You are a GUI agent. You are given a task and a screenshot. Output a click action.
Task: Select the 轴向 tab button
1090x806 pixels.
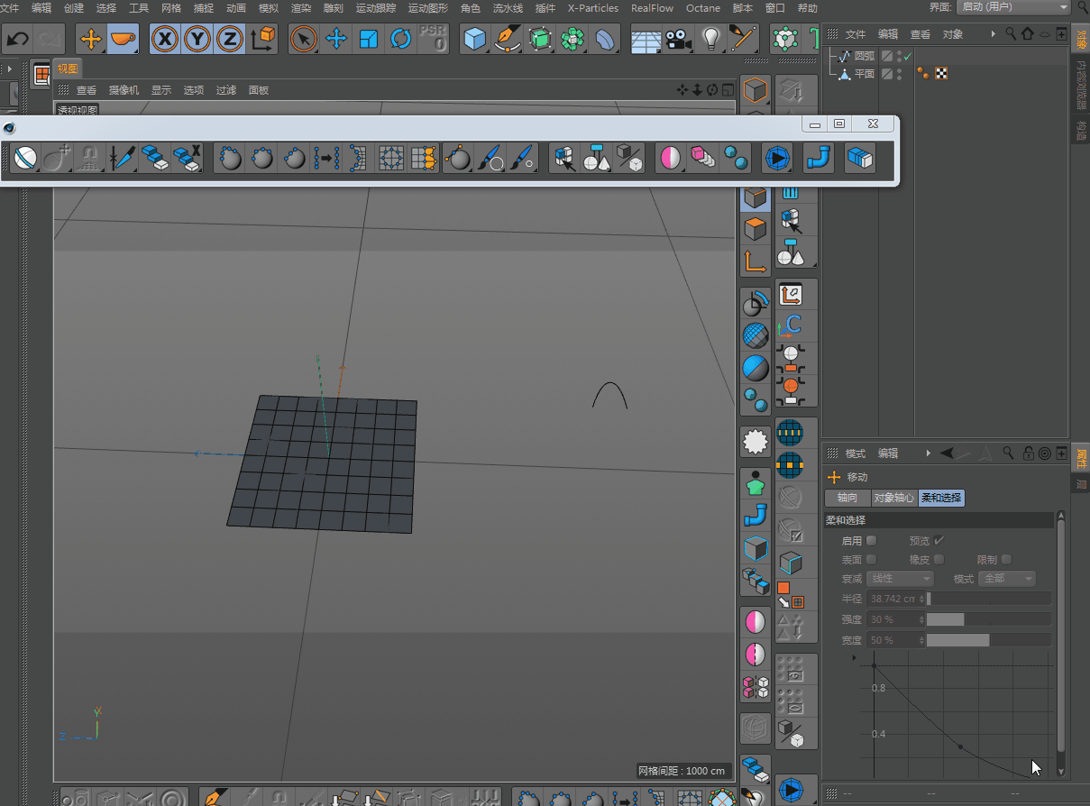[847, 498]
